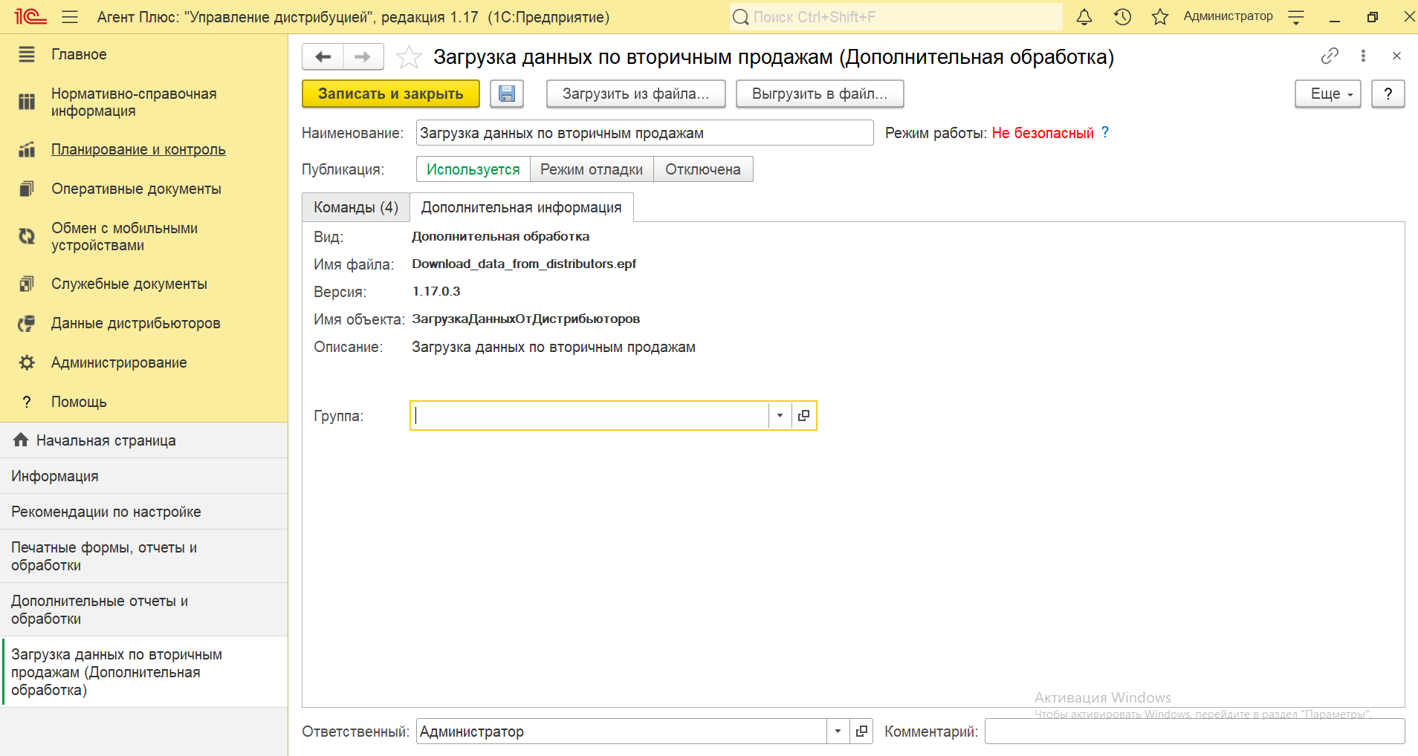Go forward with right arrow button
This screenshot has height=756, width=1418.
click(x=363, y=56)
